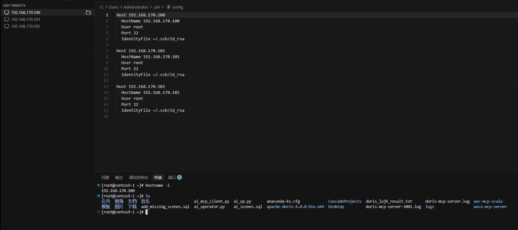Click blue dot beside hostname -i command
Image resolution: width=518 pixels, height=230 pixels.
click(x=99, y=185)
